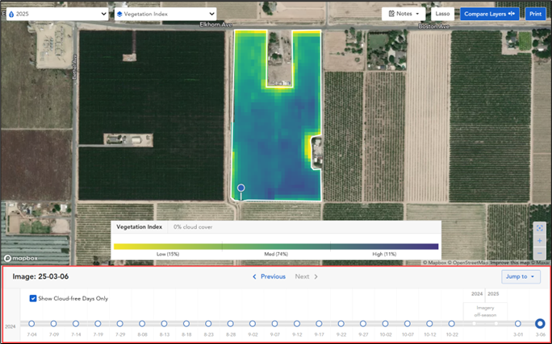Zoom in on the map
Image resolution: width=552 pixels, height=344 pixels.
(x=540, y=240)
